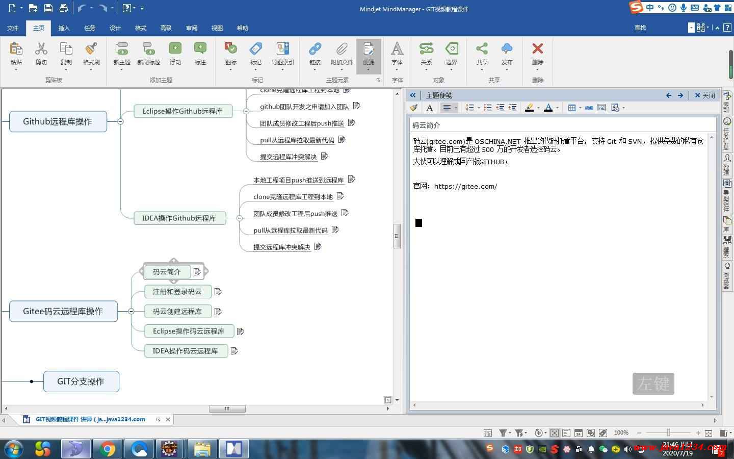The height and width of the screenshot is (459, 734).
Task: Pick the font color swatch in notes
Action: coord(548,108)
